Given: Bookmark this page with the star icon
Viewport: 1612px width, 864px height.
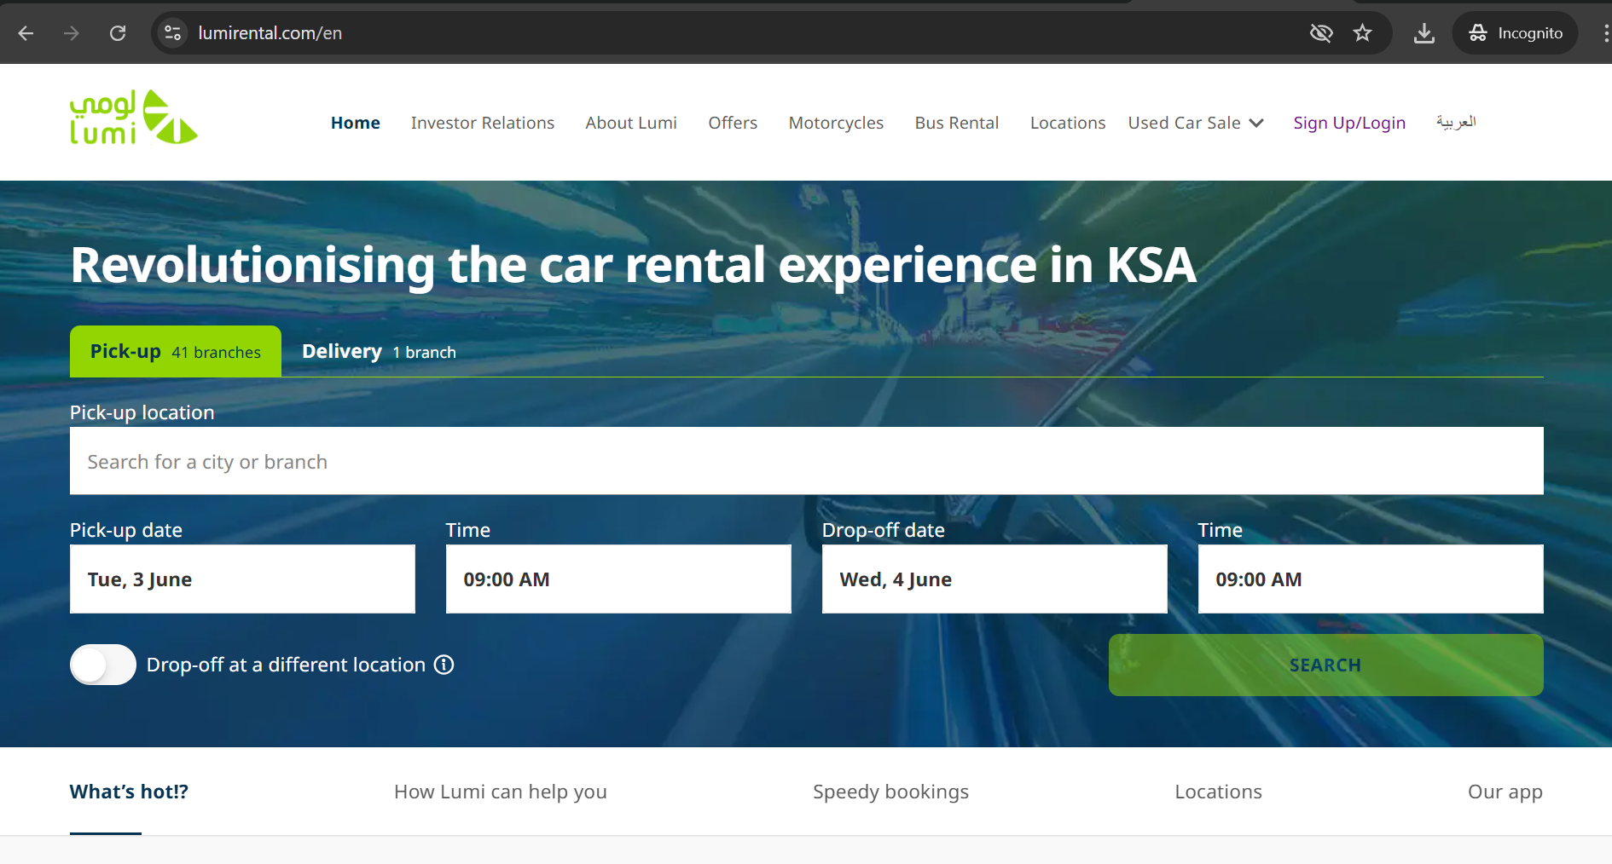Looking at the screenshot, I should pos(1362,33).
